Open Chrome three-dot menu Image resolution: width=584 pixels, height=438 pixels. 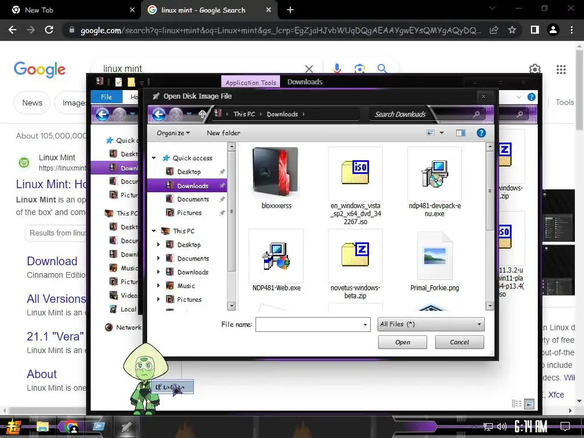tap(571, 30)
